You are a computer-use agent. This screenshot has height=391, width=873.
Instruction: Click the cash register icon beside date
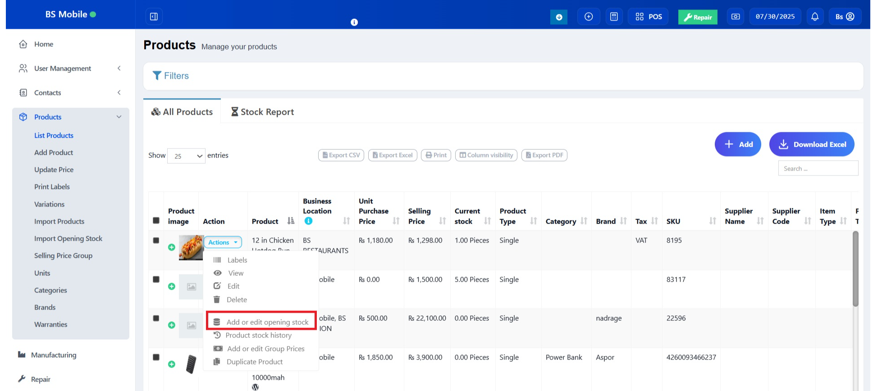pos(736,17)
